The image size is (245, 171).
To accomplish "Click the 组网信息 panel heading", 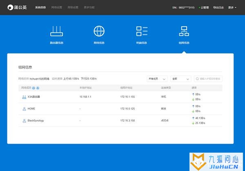I will point(25,67).
